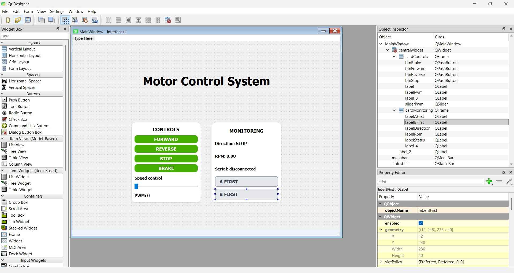Open the Edit menu
514x273 pixels.
pos(16,12)
